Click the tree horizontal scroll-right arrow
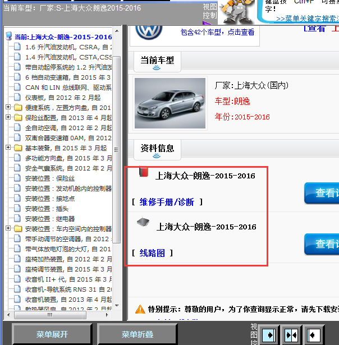 tap(107, 315)
